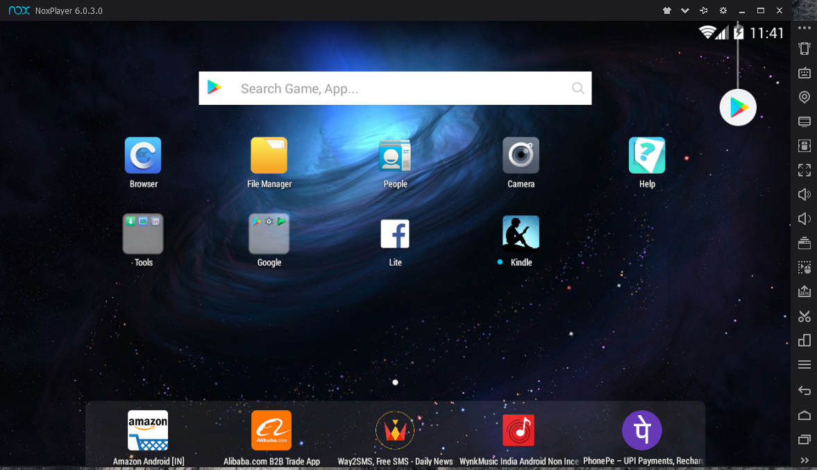Click the NoxPlayer 6.0.3.0 title text

click(69, 10)
